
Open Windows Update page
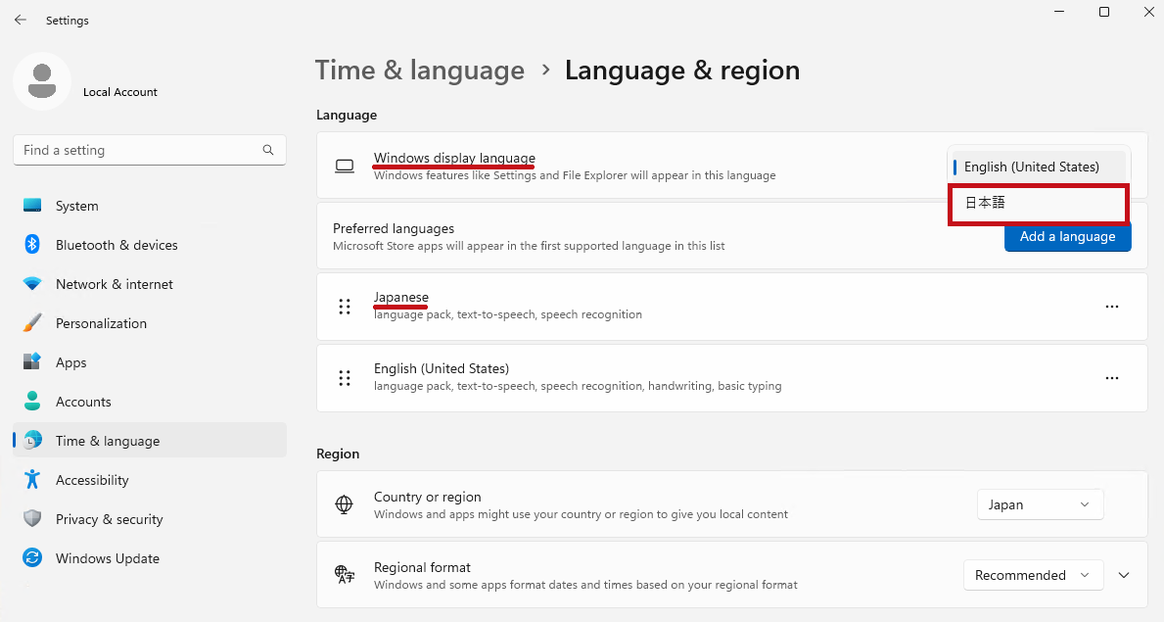150,558
